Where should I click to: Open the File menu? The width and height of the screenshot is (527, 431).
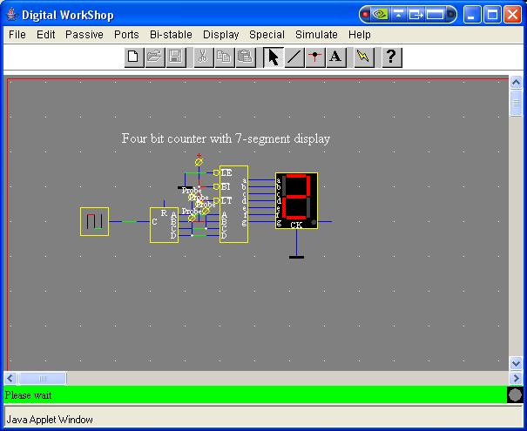tap(17, 35)
